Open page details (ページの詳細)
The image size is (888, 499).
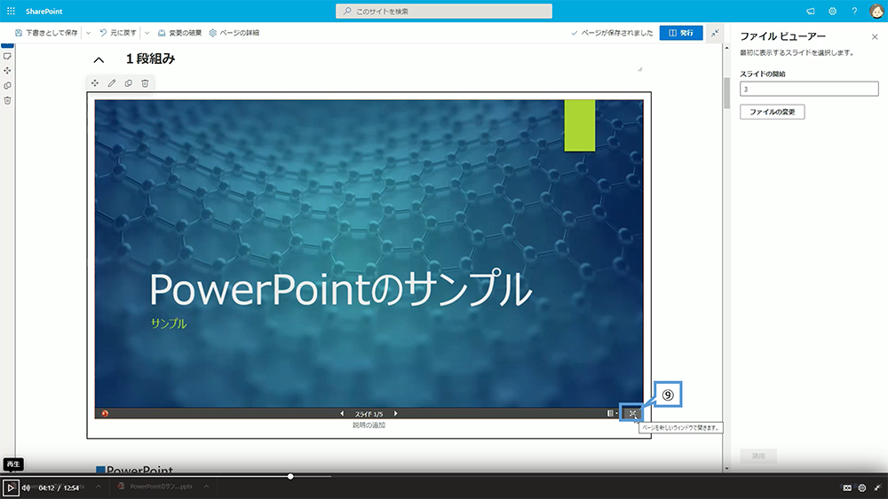tap(234, 33)
